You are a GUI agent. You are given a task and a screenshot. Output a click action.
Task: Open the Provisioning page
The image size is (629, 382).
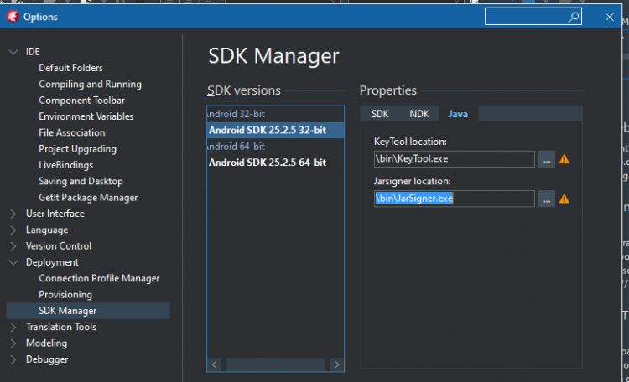tap(65, 295)
